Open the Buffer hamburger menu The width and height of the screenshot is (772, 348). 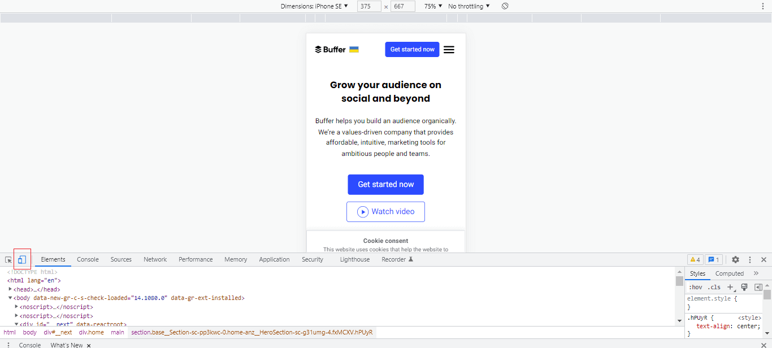(449, 50)
